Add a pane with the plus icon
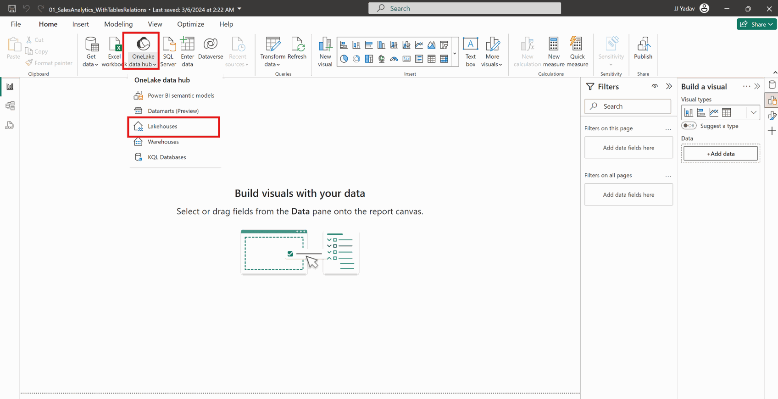Image resolution: width=778 pixels, height=399 pixels. 772,131
